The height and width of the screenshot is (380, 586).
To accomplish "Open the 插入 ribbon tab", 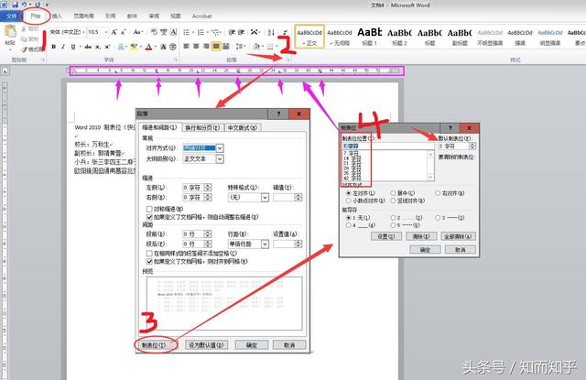I will click(57, 16).
